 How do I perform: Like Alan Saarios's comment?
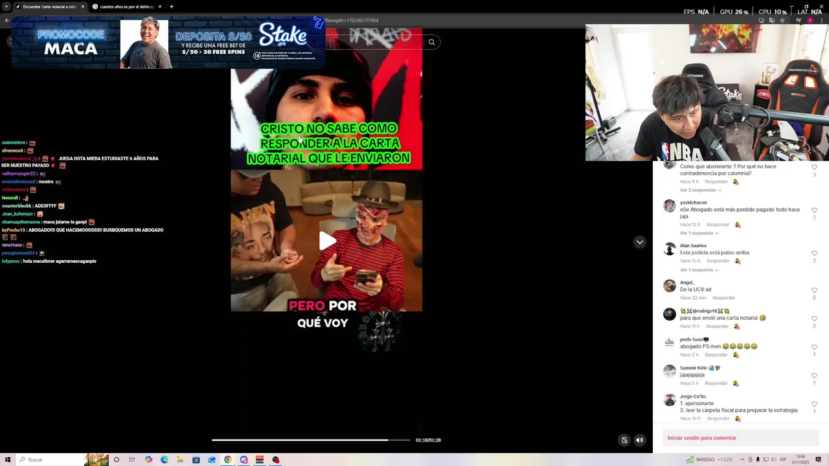(814, 254)
